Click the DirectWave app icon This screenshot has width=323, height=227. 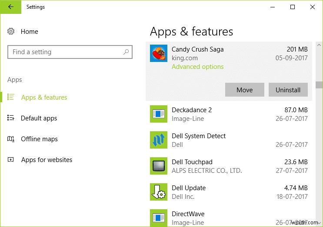tap(158, 218)
